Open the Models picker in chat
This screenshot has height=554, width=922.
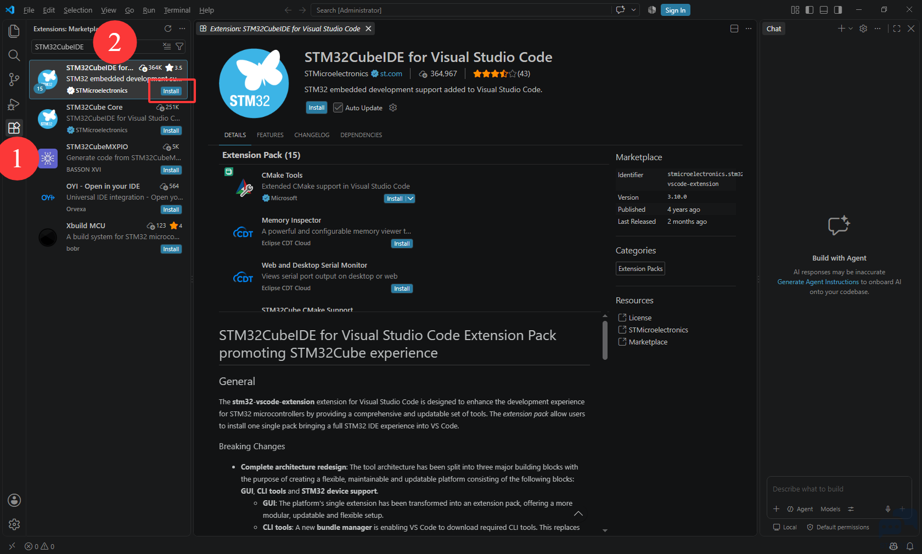click(830, 509)
